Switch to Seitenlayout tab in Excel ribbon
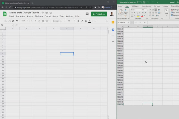The image size is (179, 119). click(x=146, y=6)
